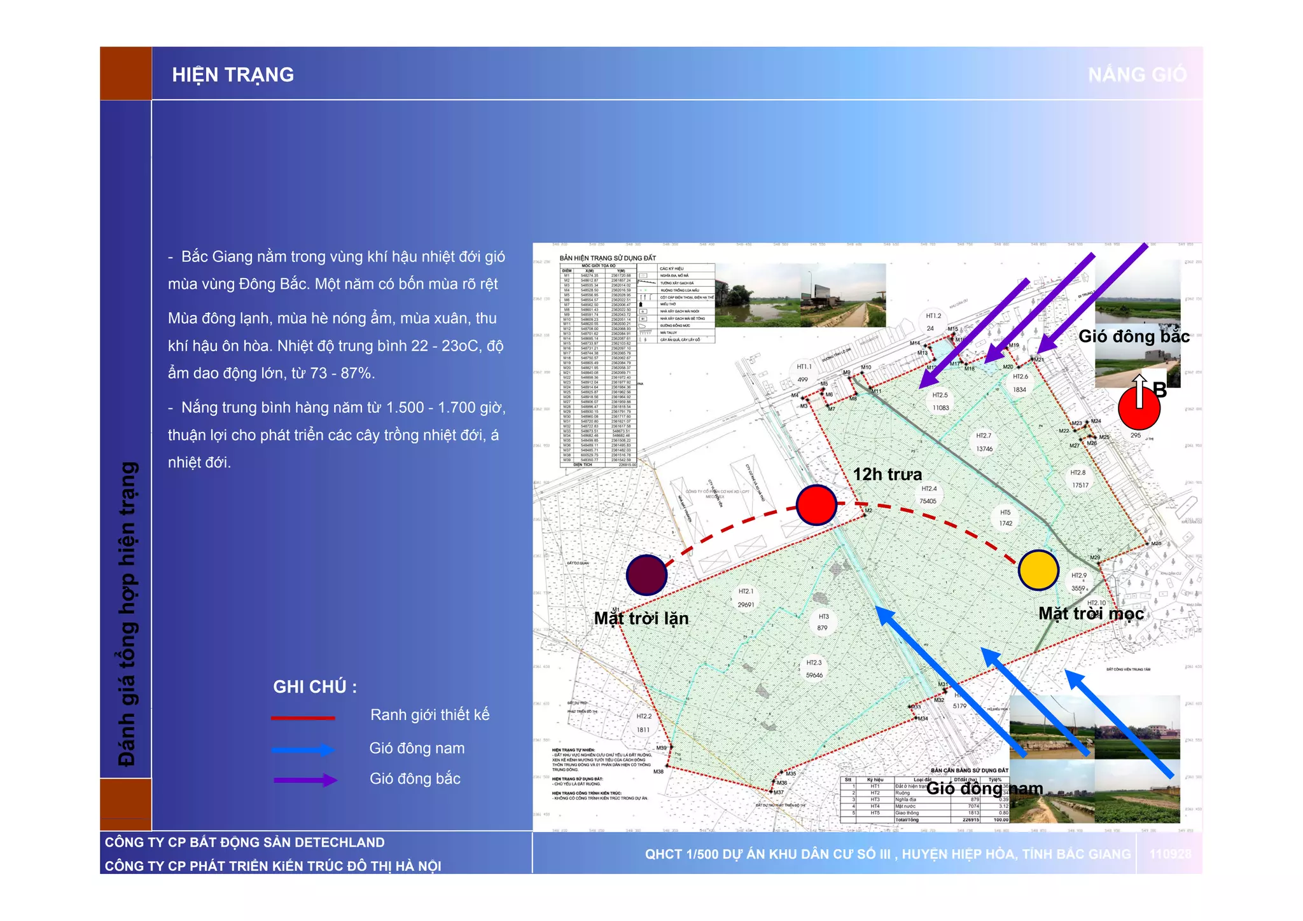Click the red boundary line legend sample

coord(303,717)
